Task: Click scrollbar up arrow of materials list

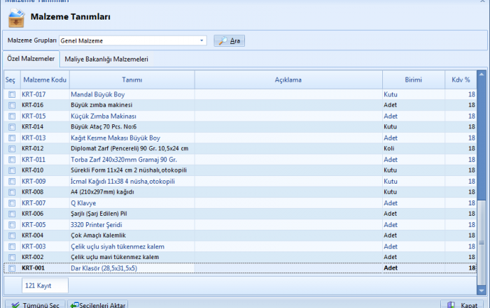Action: [x=482, y=75]
